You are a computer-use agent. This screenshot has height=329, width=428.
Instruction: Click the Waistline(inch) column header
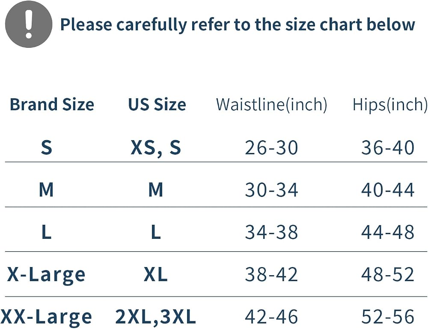pyautogui.click(x=272, y=105)
